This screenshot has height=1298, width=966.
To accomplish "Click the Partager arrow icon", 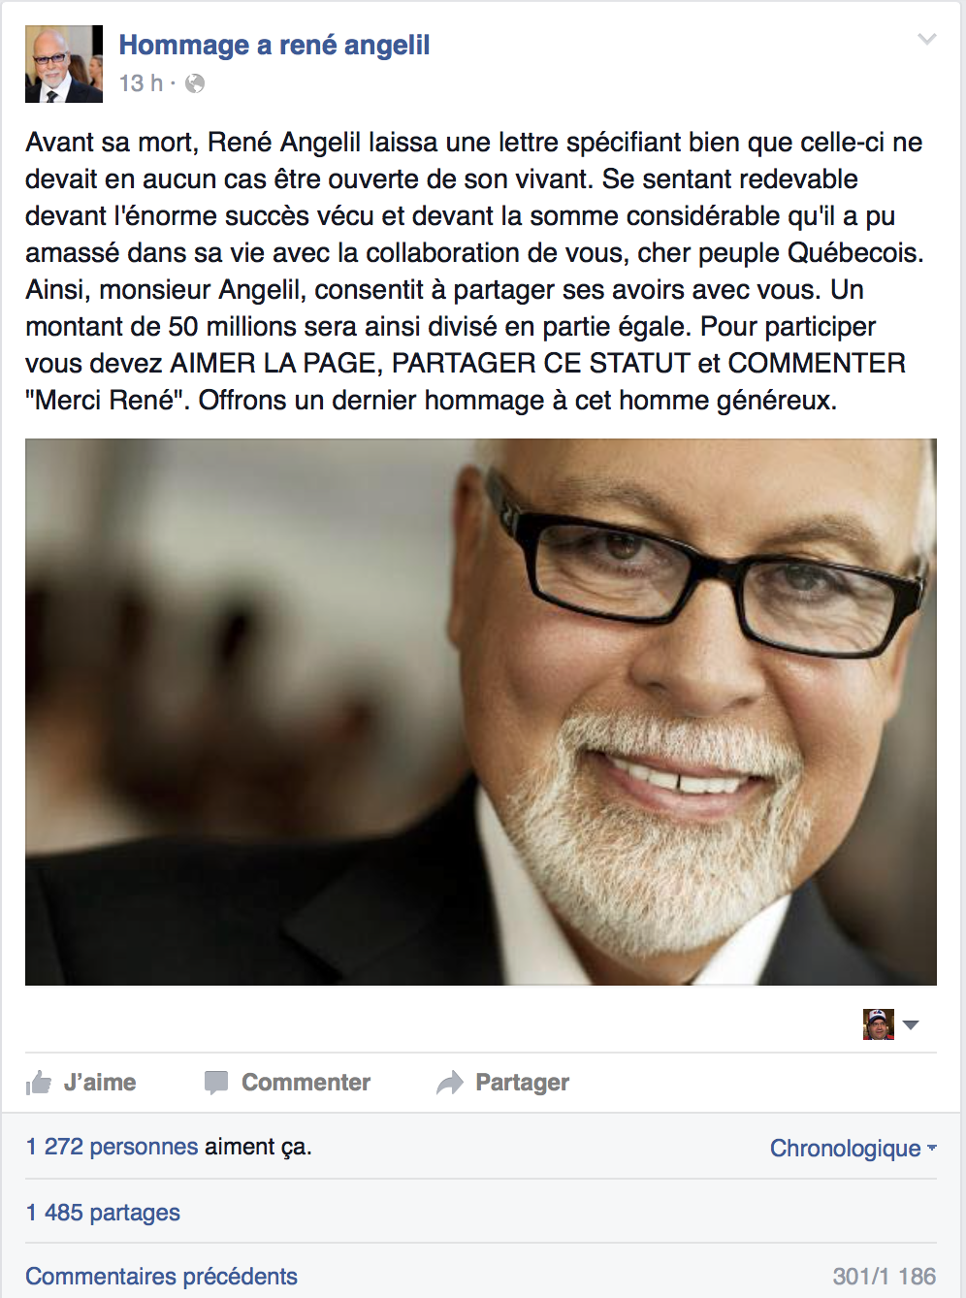I will [x=450, y=1083].
